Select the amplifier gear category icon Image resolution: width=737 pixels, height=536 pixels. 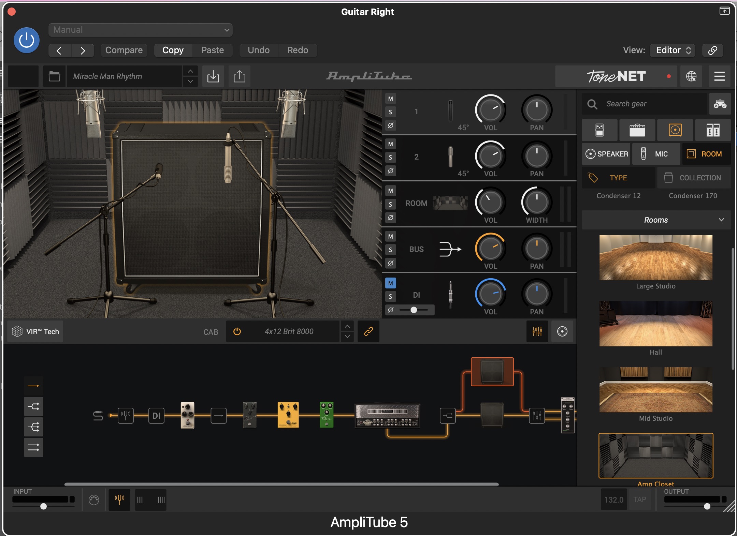[637, 130]
